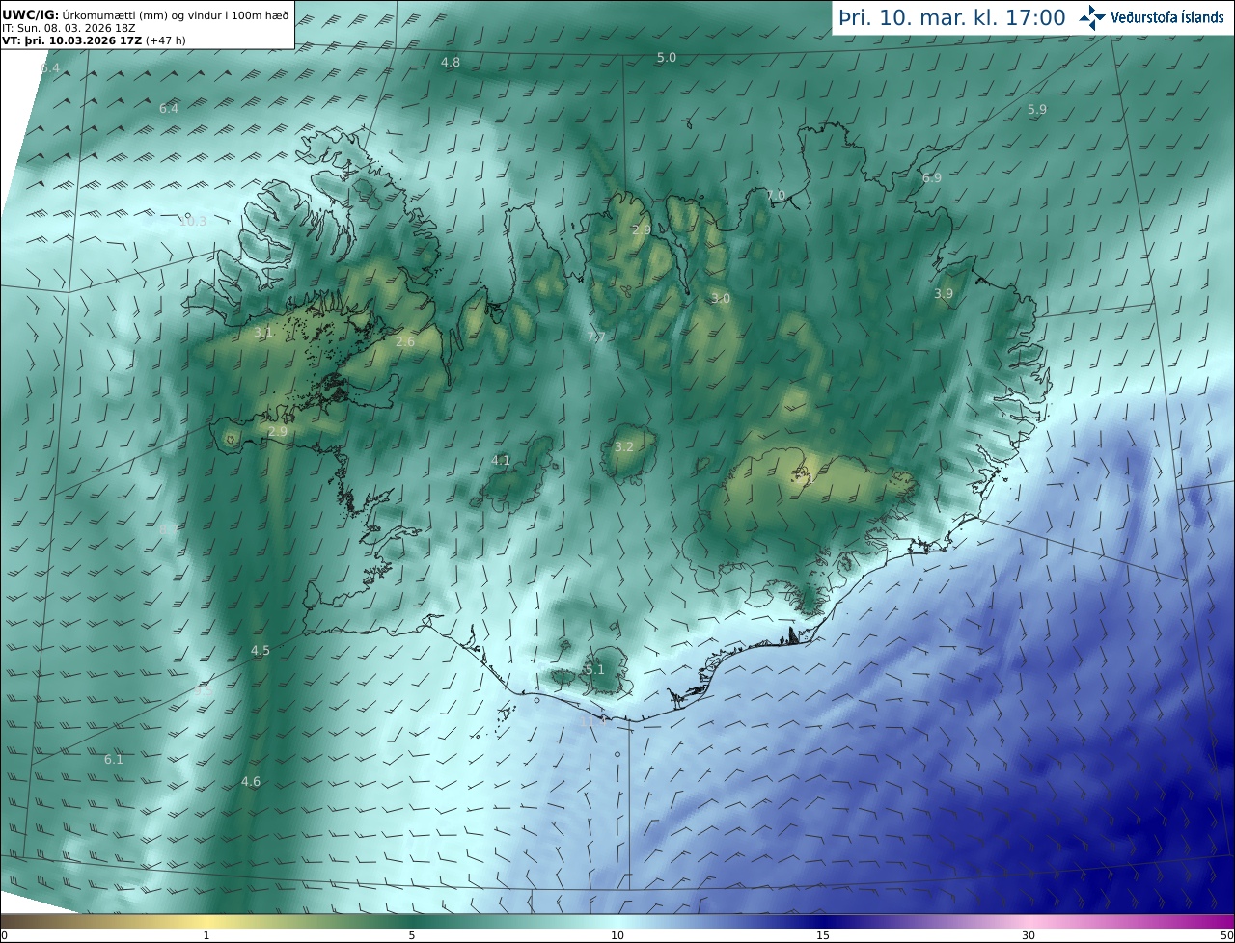Click the 7.7 value on the map
Viewport: 1235px width, 943px height.
coord(596,337)
